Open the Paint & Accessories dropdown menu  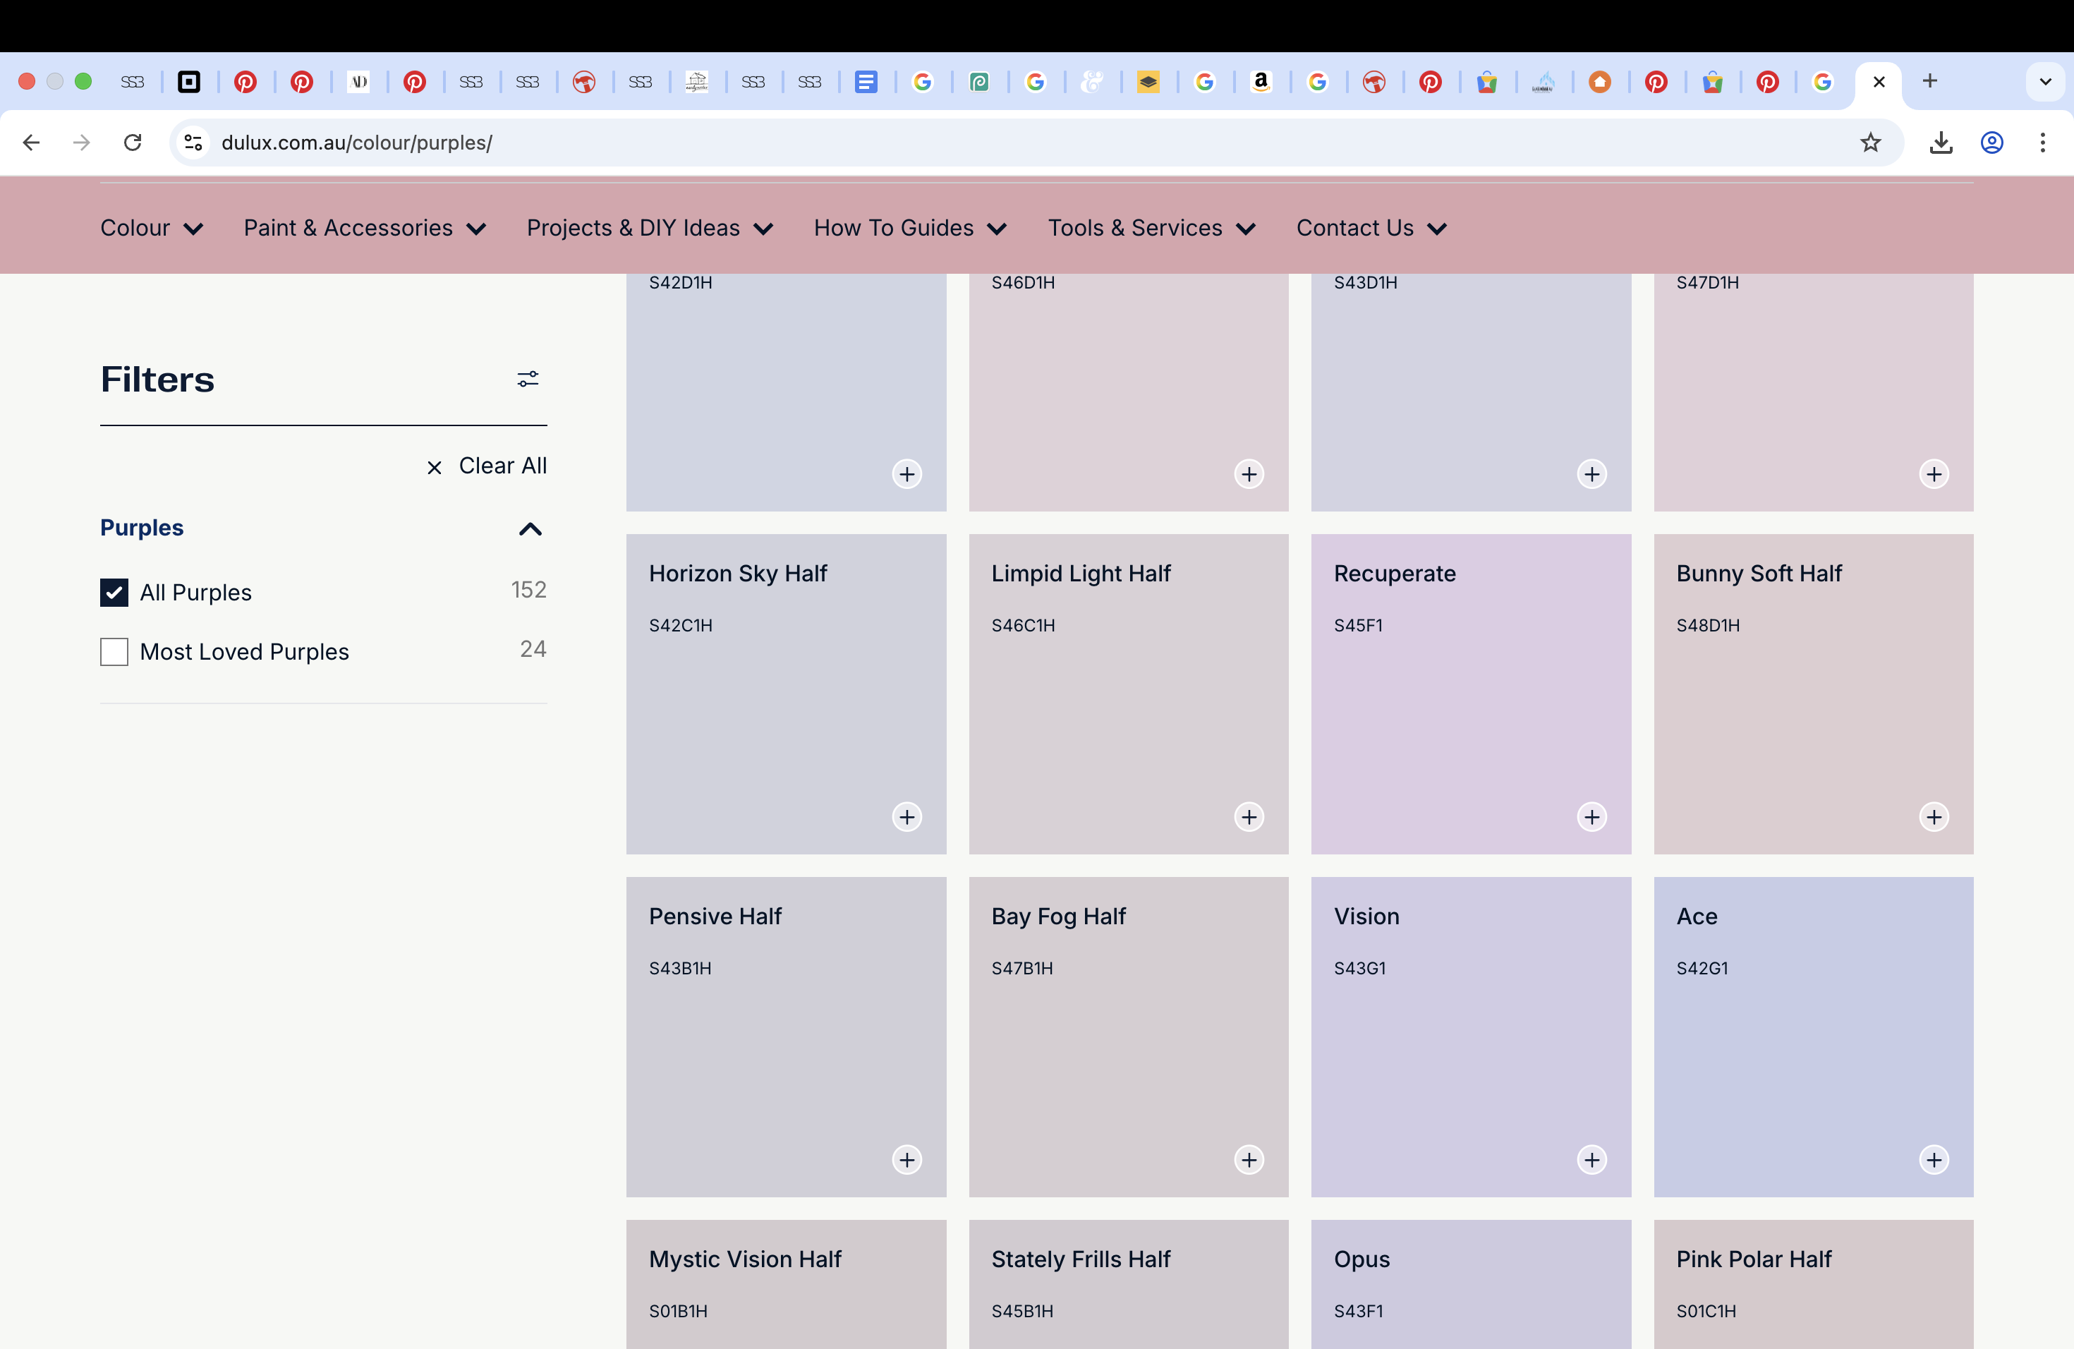[364, 229]
